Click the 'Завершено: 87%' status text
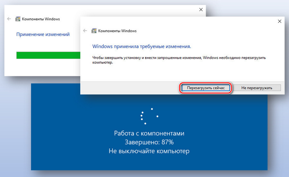This screenshot has width=289, height=177. click(149, 142)
